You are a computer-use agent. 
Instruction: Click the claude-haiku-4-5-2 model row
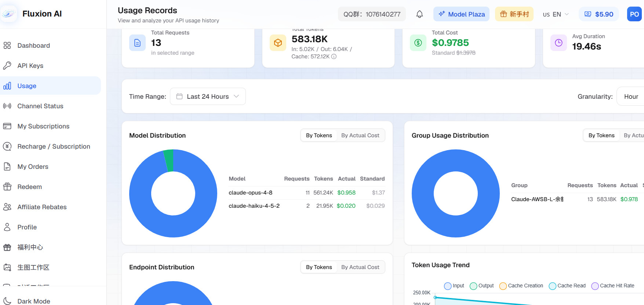click(x=307, y=206)
